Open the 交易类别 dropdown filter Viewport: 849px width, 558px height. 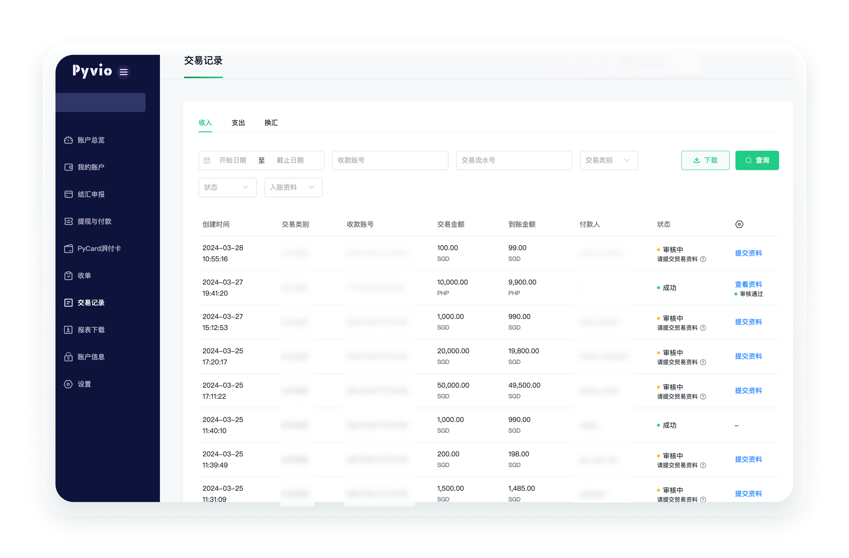click(x=609, y=161)
